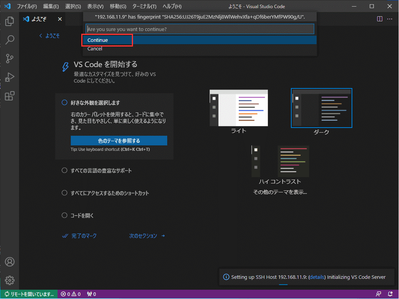The image size is (399, 299).
Task: Click the VS Code を開始する heading
Action: point(105,64)
